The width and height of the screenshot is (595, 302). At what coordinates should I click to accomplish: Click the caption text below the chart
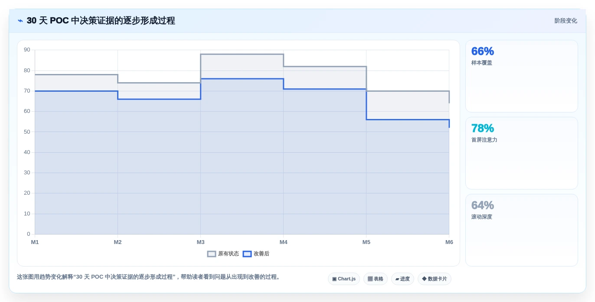pos(149,277)
